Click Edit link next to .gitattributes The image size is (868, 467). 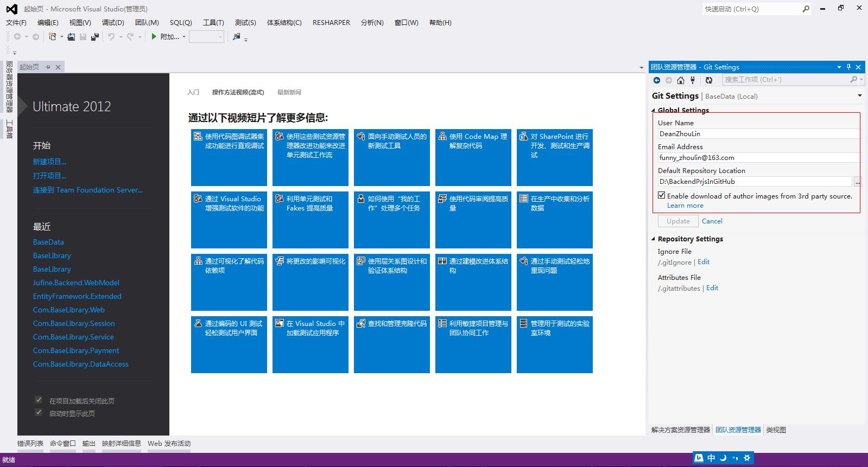pyautogui.click(x=712, y=287)
